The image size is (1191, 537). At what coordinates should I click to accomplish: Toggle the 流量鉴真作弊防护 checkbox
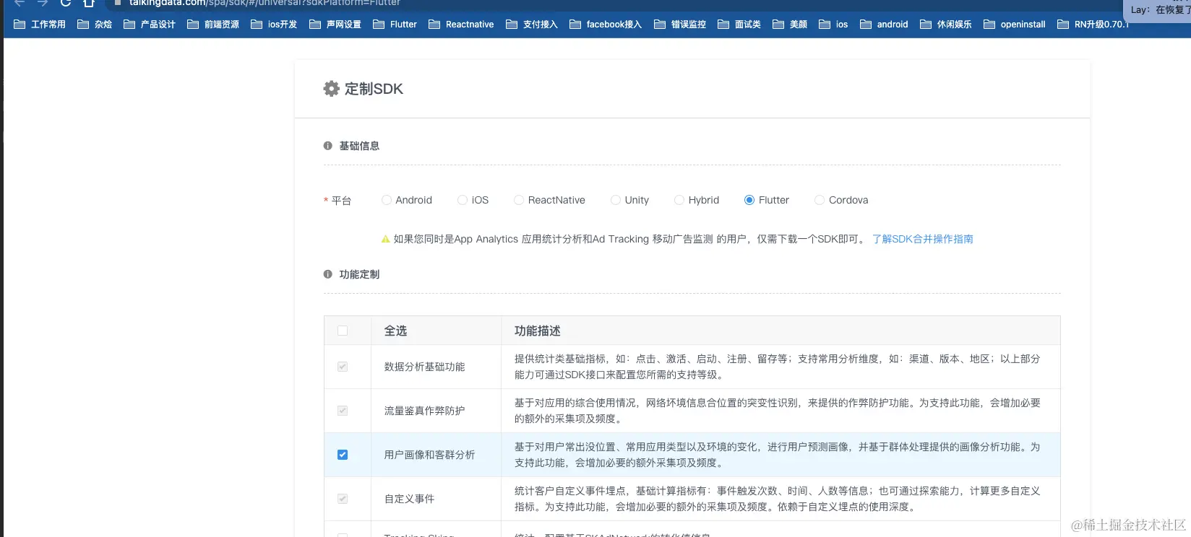(343, 411)
